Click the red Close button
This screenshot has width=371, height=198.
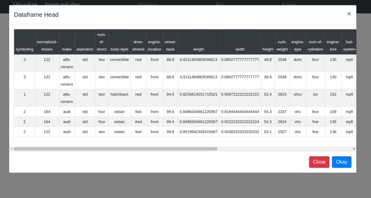point(319,162)
